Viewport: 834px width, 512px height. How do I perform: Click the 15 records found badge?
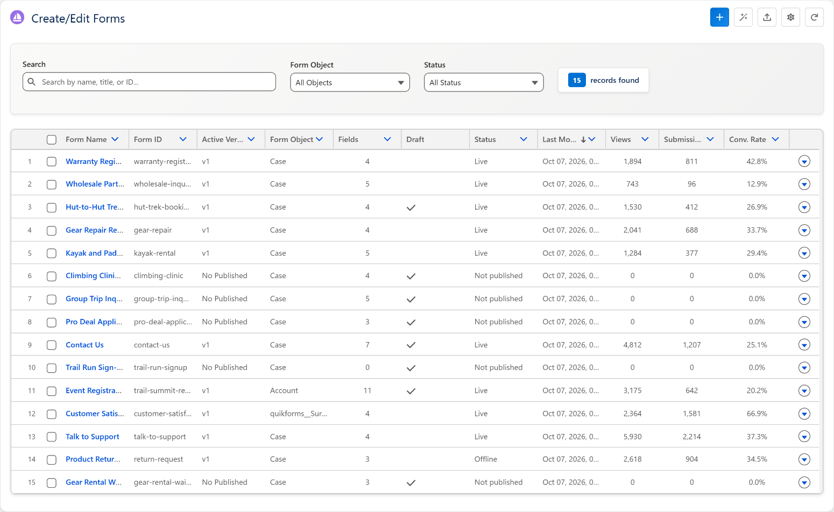point(603,80)
